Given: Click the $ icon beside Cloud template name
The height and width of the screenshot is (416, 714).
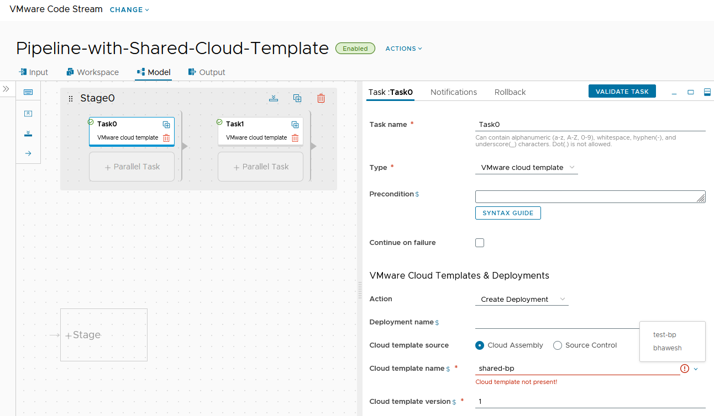Looking at the screenshot, I should coord(448,369).
